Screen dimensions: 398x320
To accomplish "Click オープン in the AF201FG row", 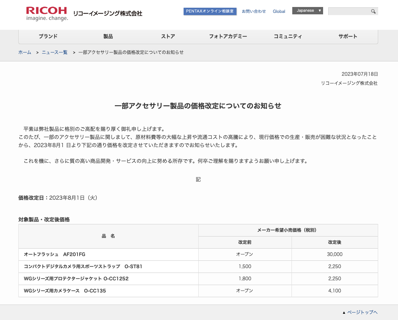I will point(245,255).
